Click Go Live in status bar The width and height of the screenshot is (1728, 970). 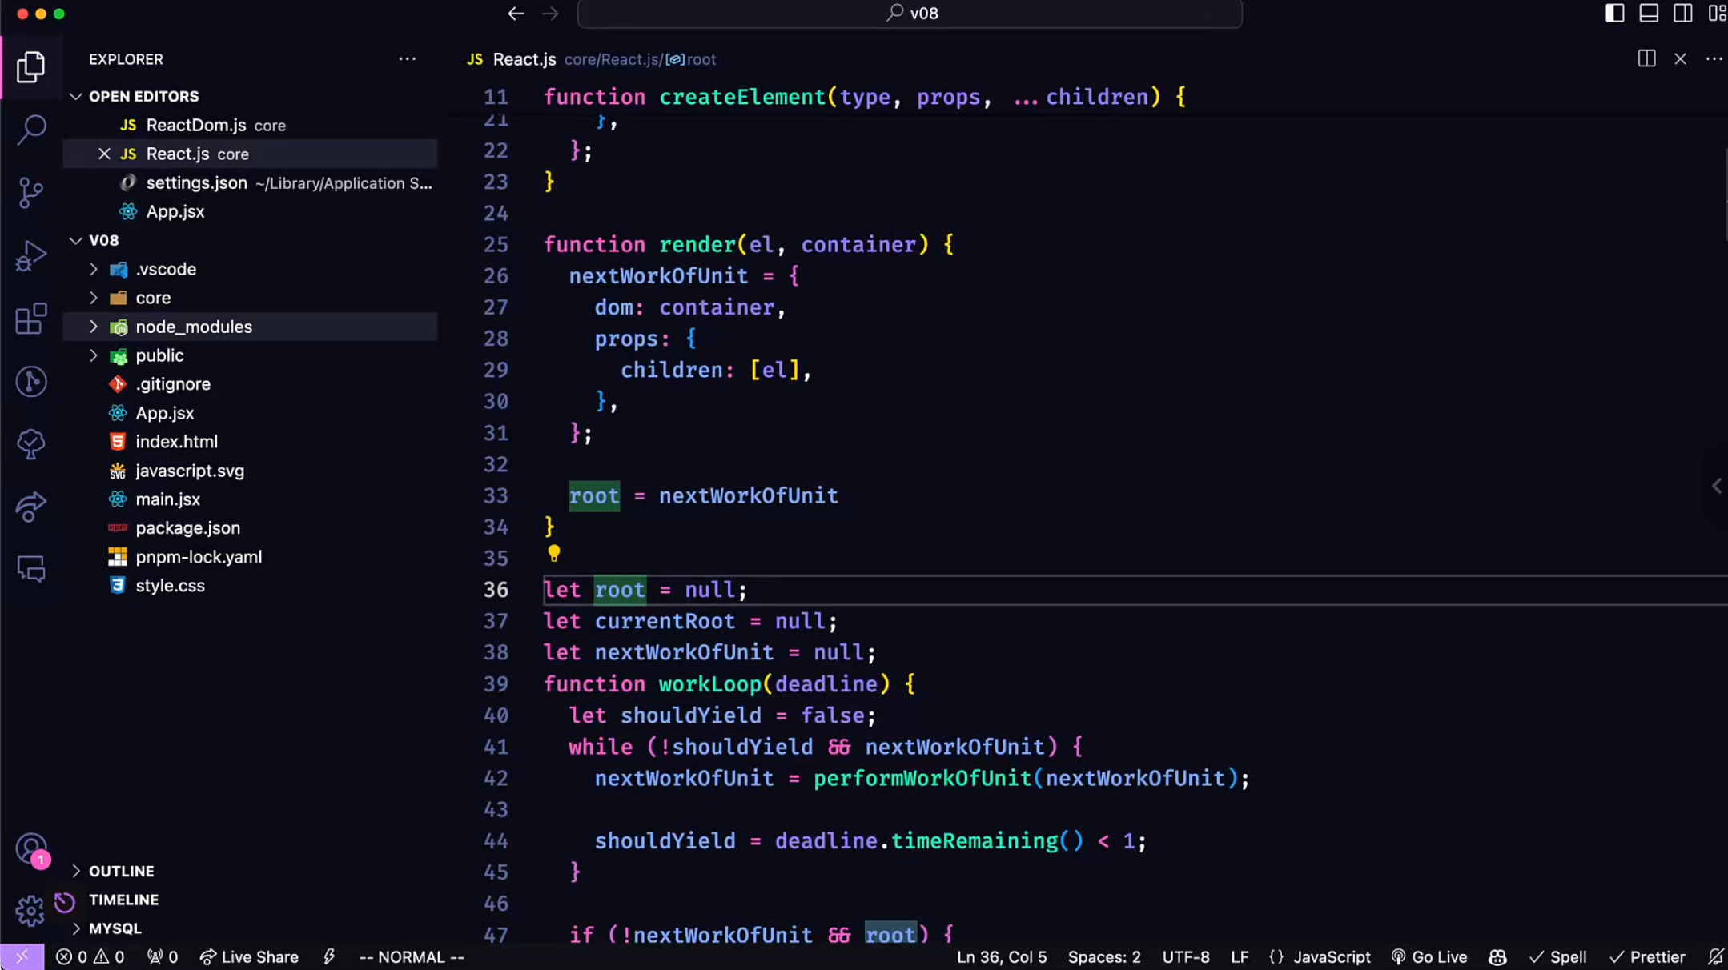coord(1429,956)
